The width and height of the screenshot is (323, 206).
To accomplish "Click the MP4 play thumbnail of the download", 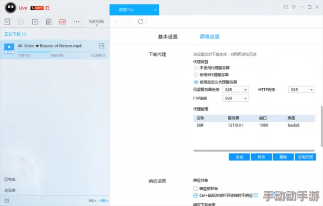I will pos(9,48).
